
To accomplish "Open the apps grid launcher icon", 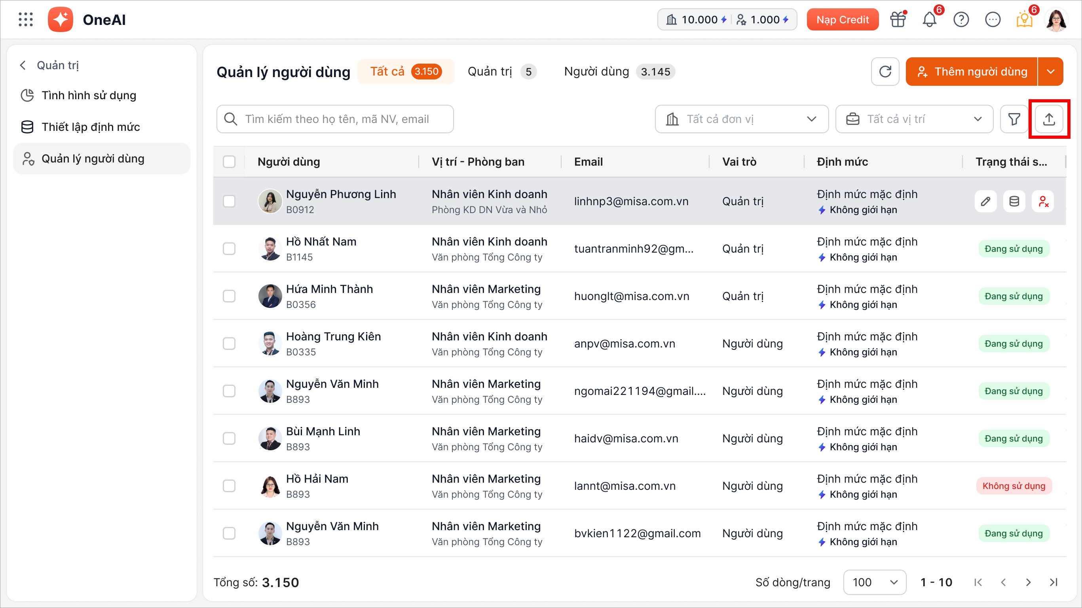I will click(26, 20).
